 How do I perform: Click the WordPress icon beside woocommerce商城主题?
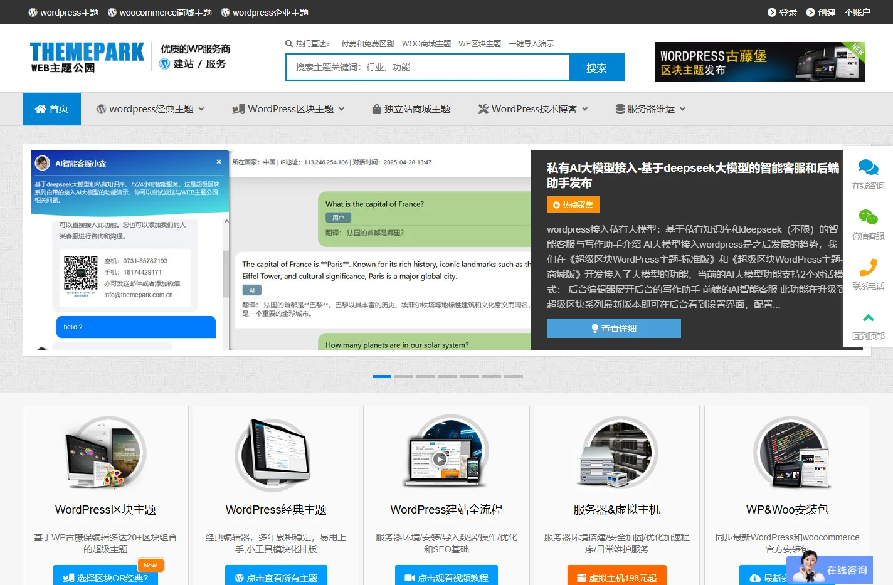click(x=112, y=13)
